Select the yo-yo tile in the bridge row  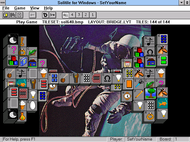[64, 78]
